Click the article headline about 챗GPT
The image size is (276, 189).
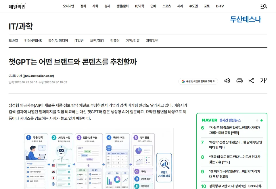[73, 62]
